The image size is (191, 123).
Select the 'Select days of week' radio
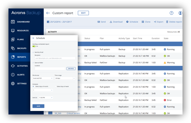click(56, 86)
